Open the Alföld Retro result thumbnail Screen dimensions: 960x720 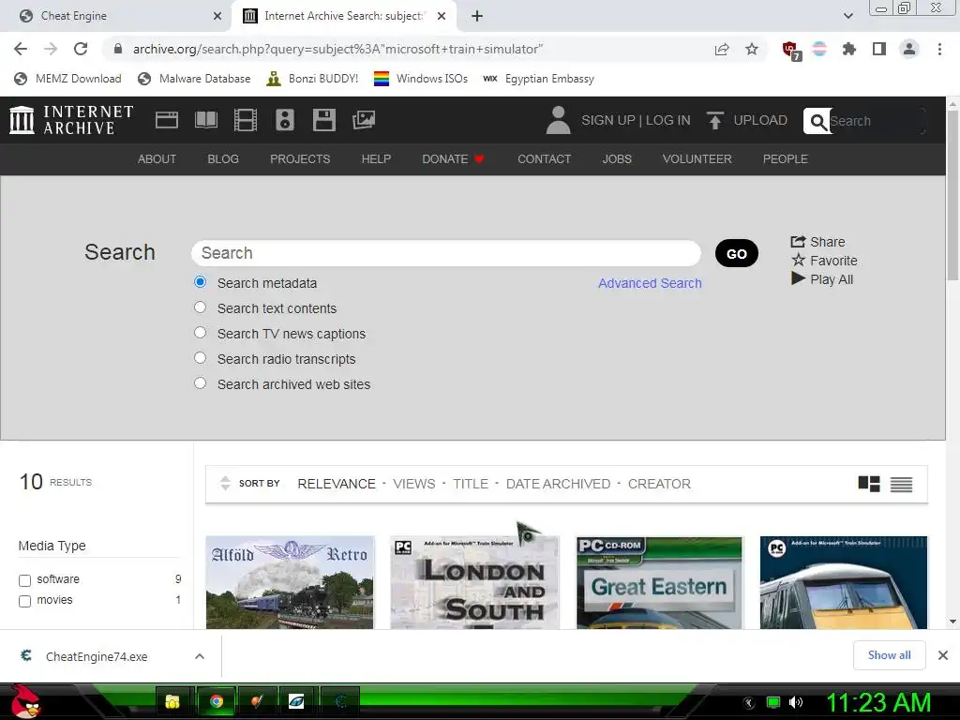pos(290,582)
